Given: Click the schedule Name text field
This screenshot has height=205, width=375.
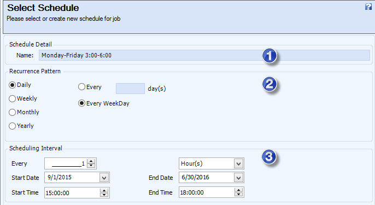Looking at the screenshot, I should [204, 55].
